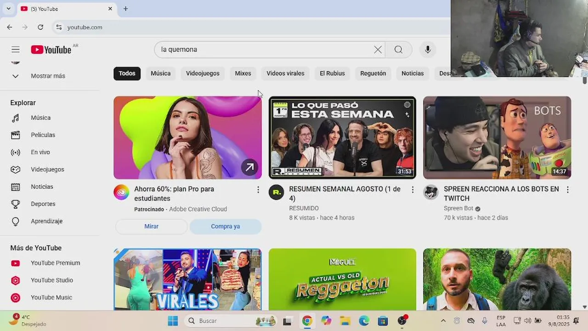Viewport: 588px width, 331px height.
Task: Click the Compra ya button
Action: coord(226,226)
